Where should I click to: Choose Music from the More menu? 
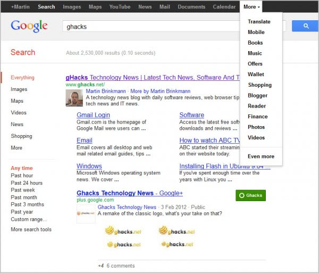255,53
